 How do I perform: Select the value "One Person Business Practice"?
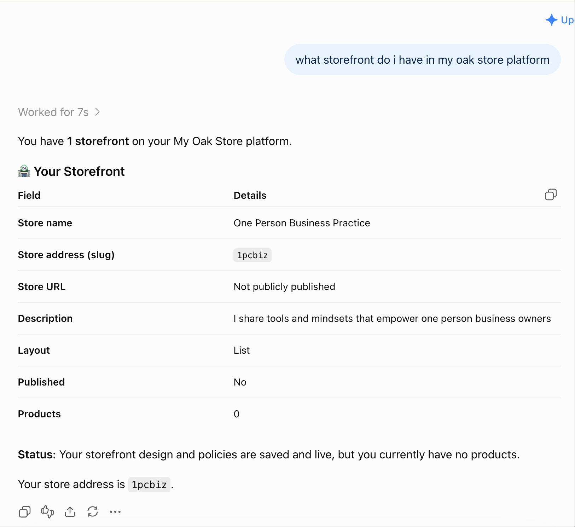point(302,223)
